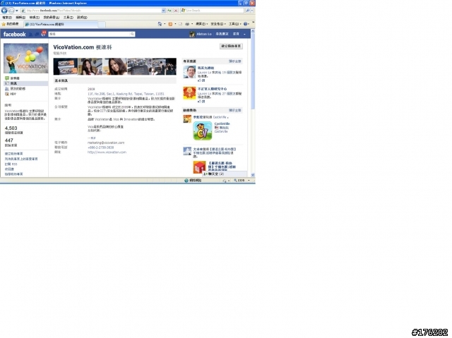Click the green Refresh page icon
The height and width of the screenshot is (338, 452).
pyautogui.click(x=169, y=11)
